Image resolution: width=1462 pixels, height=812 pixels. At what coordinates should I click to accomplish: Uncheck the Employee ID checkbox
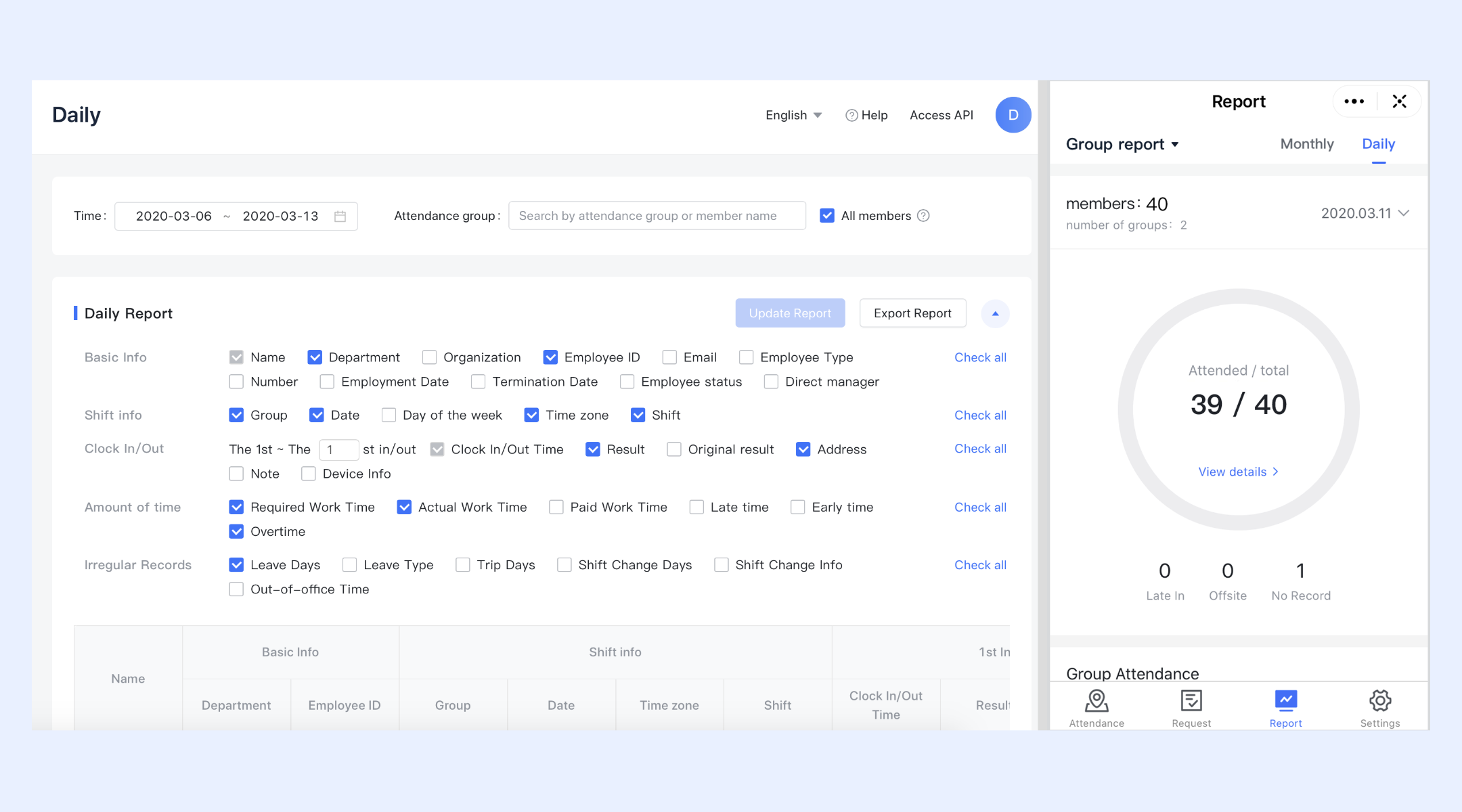pyautogui.click(x=550, y=357)
